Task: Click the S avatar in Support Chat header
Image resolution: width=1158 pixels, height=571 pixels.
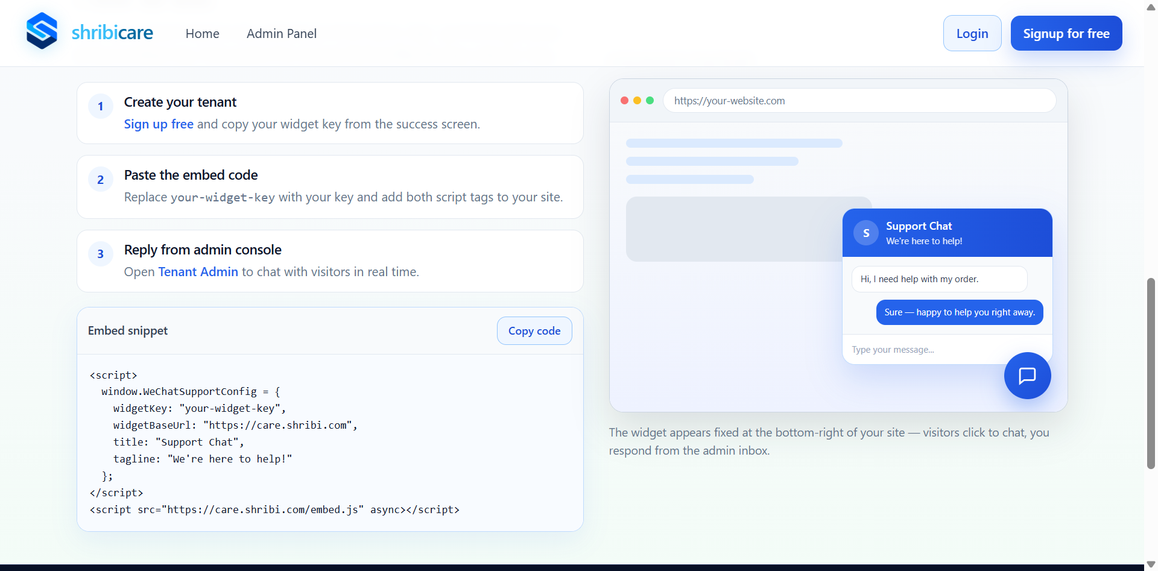Action: point(866,233)
